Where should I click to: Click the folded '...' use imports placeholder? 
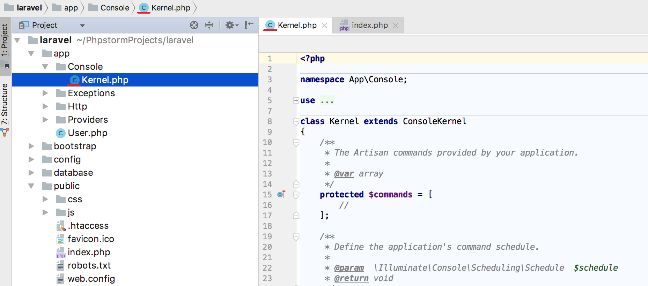[x=327, y=100]
